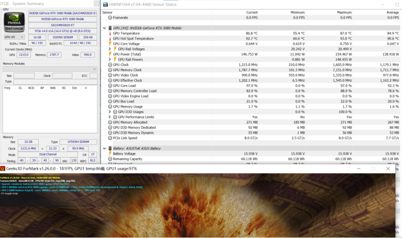Click the GPU Power (Total) lightning icon
Image resolution: width=402 pixels, height=238 pixels.
[x=110, y=54]
